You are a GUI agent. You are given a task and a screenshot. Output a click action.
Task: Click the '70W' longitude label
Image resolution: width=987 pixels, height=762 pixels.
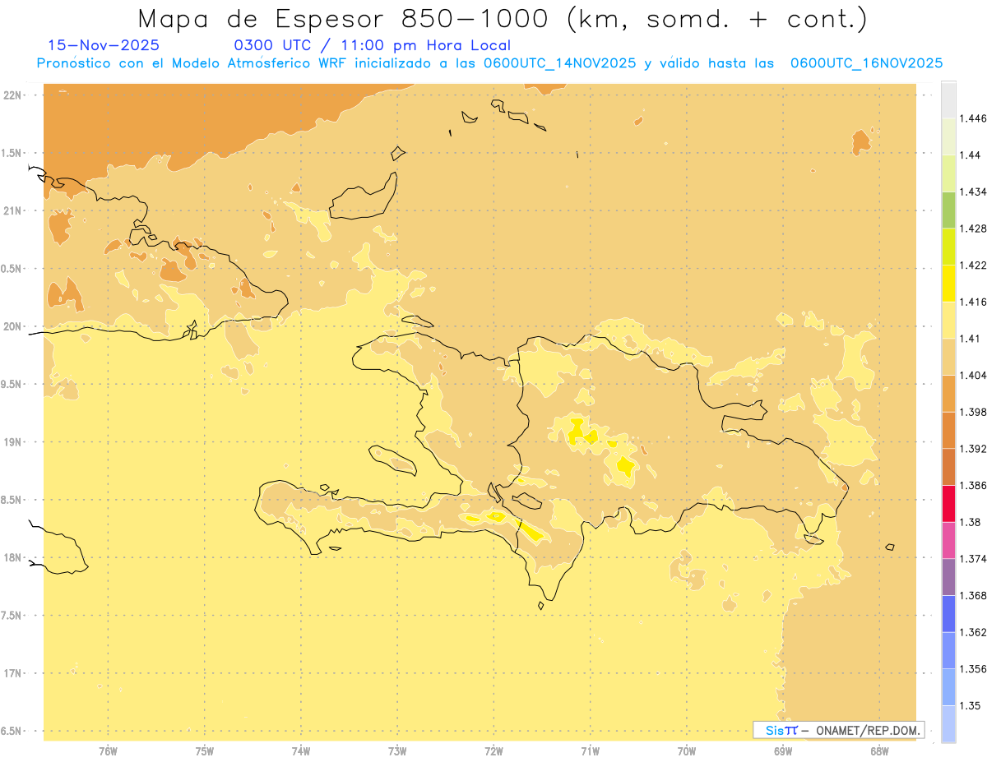[687, 750]
